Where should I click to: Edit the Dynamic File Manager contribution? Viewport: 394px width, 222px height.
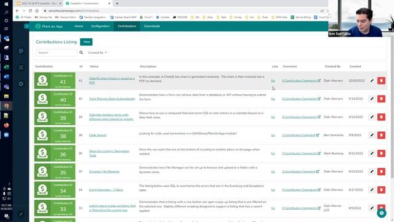[x=372, y=171]
